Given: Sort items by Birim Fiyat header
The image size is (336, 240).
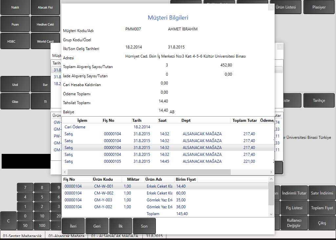Looking at the screenshot, I should 186,179.
